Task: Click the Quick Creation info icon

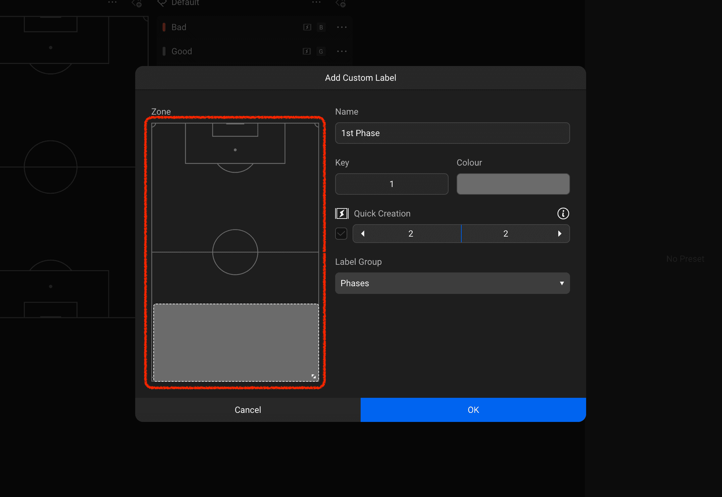Action: click(563, 213)
